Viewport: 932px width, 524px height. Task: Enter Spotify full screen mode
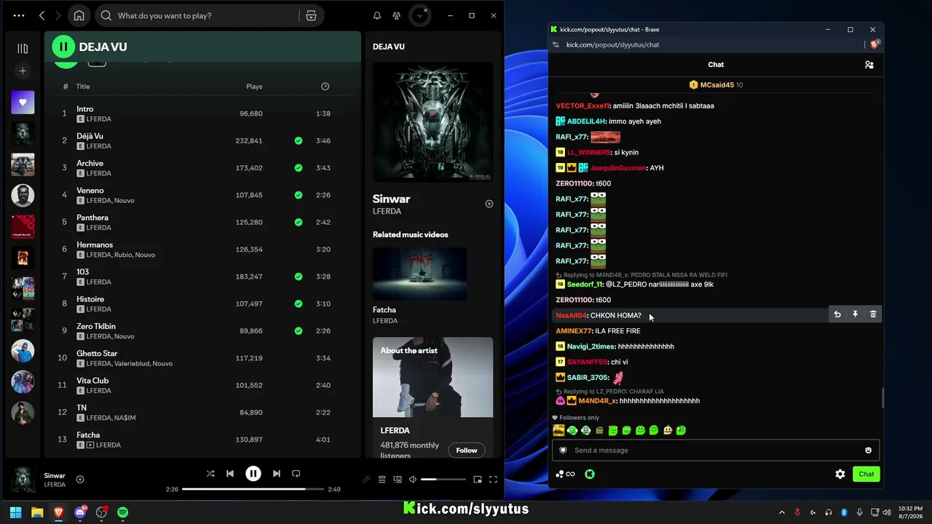coord(493,479)
